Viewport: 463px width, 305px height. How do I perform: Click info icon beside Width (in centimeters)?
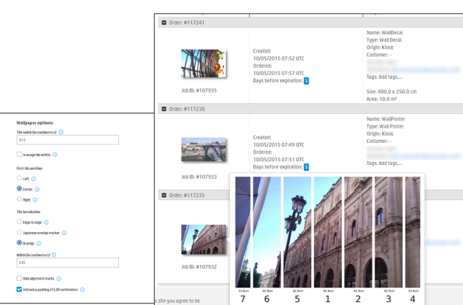(x=53, y=255)
